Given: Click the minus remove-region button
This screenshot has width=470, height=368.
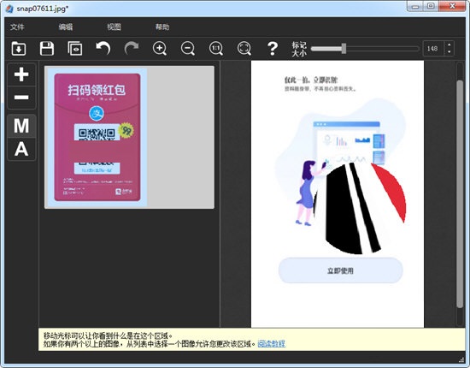Looking at the screenshot, I should [x=21, y=98].
